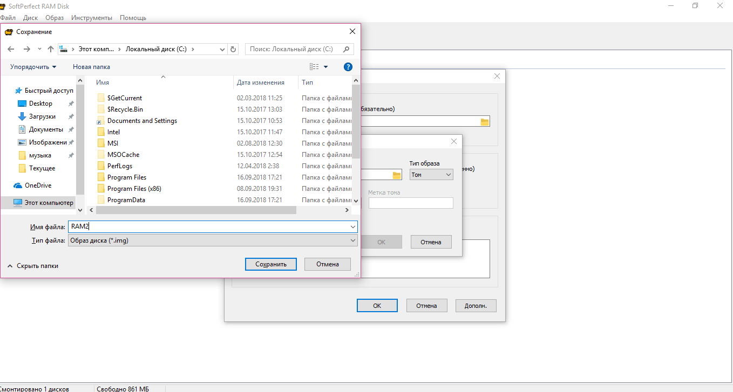Open the Упорядочить menu
Viewport: 733px width, 392px height.
pyautogui.click(x=33, y=67)
